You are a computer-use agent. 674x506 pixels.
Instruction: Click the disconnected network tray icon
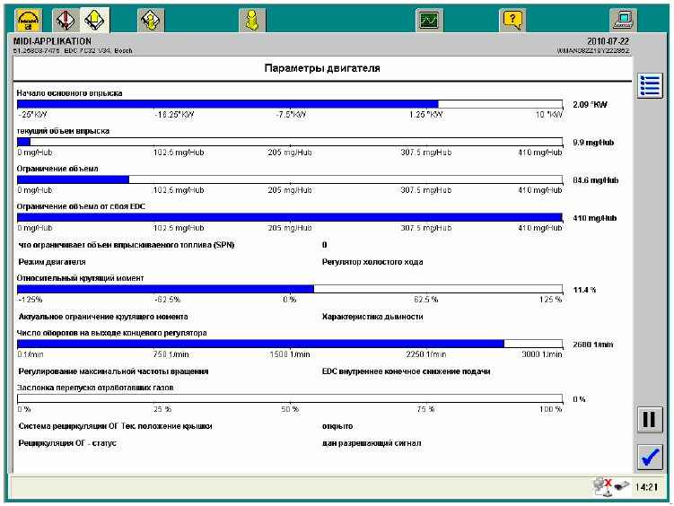(602, 487)
